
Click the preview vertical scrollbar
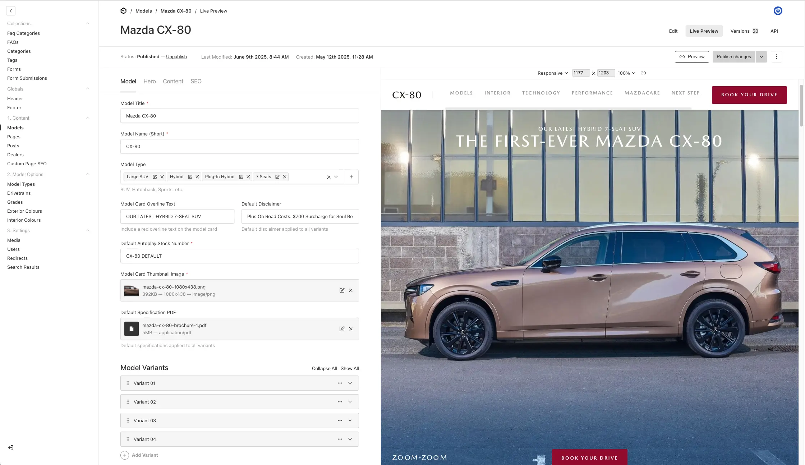click(801, 106)
